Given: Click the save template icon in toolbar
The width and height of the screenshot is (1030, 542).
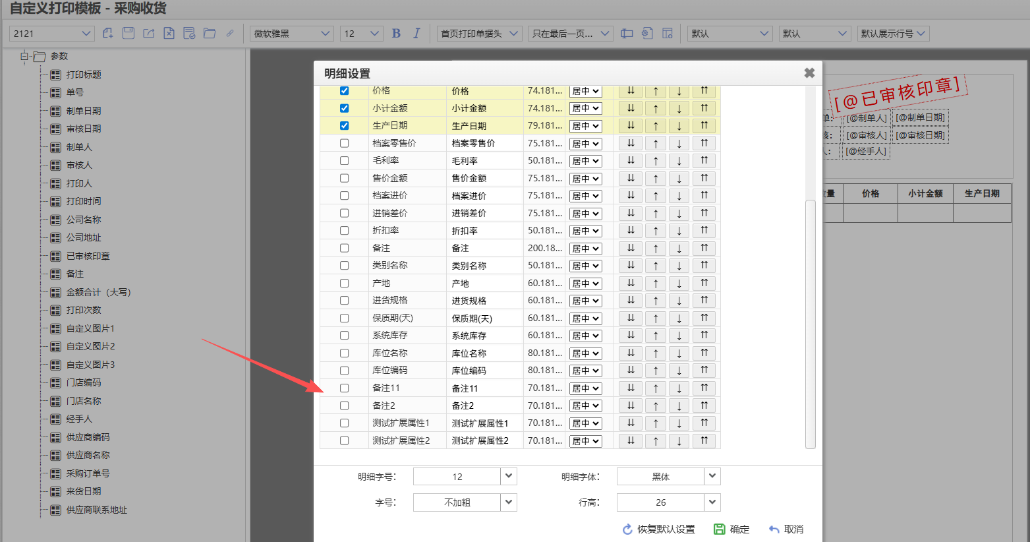Looking at the screenshot, I should 129,34.
